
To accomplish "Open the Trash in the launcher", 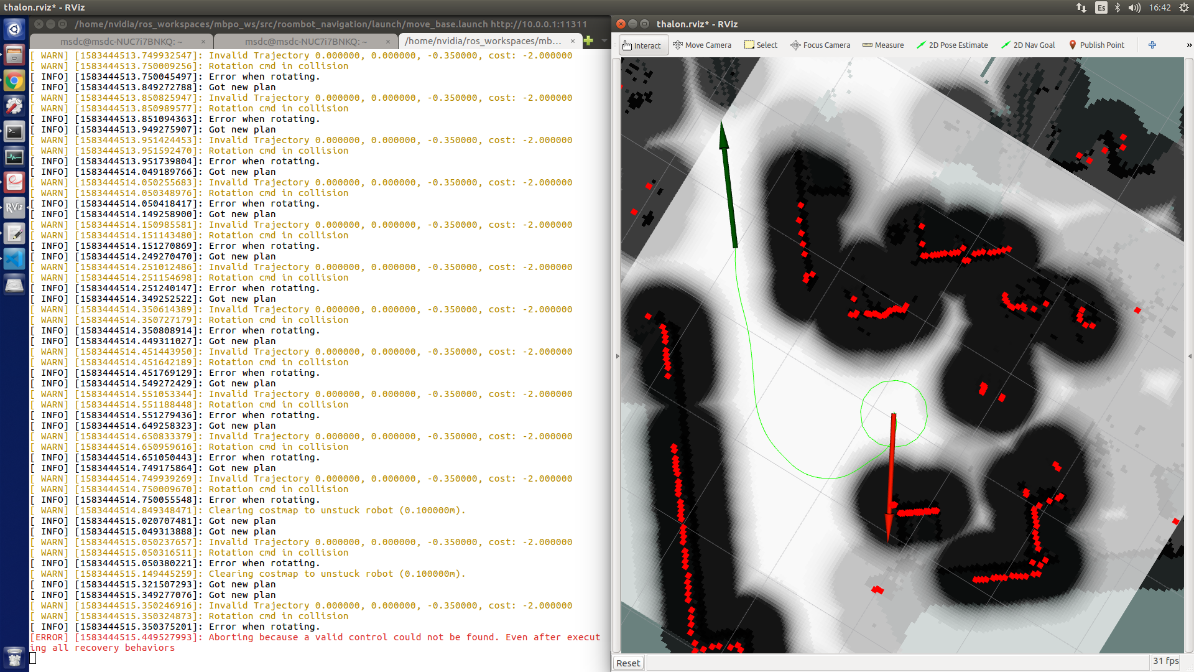I will click(14, 657).
